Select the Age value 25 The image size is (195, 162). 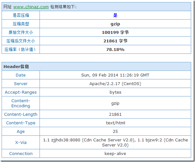[x=115, y=132]
